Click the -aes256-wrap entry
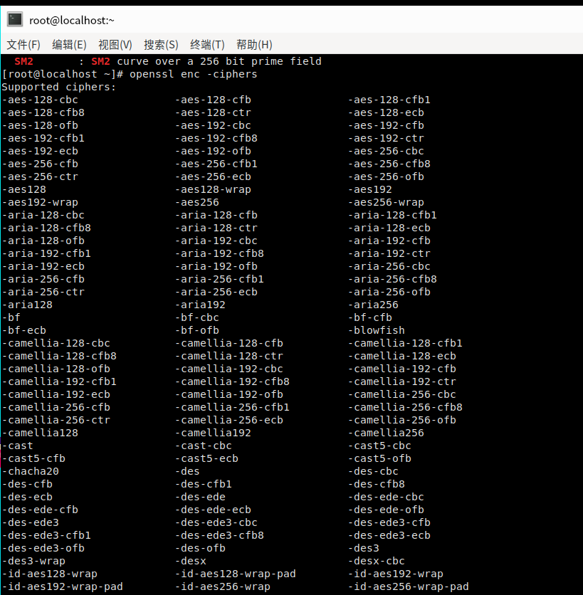 coord(386,202)
